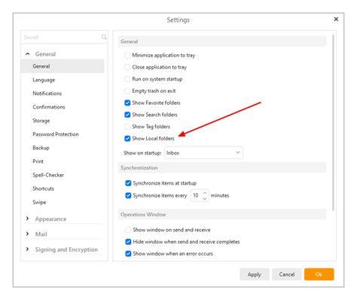The height and width of the screenshot is (300, 357).
Task: Enable Empty trash on exit
Action: point(127,90)
